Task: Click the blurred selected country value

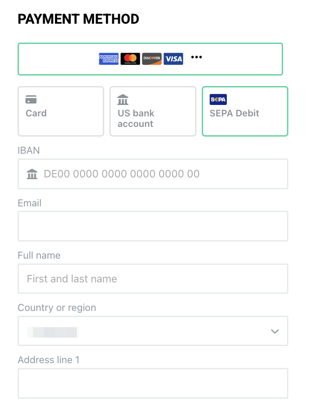Action: [x=52, y=332]
